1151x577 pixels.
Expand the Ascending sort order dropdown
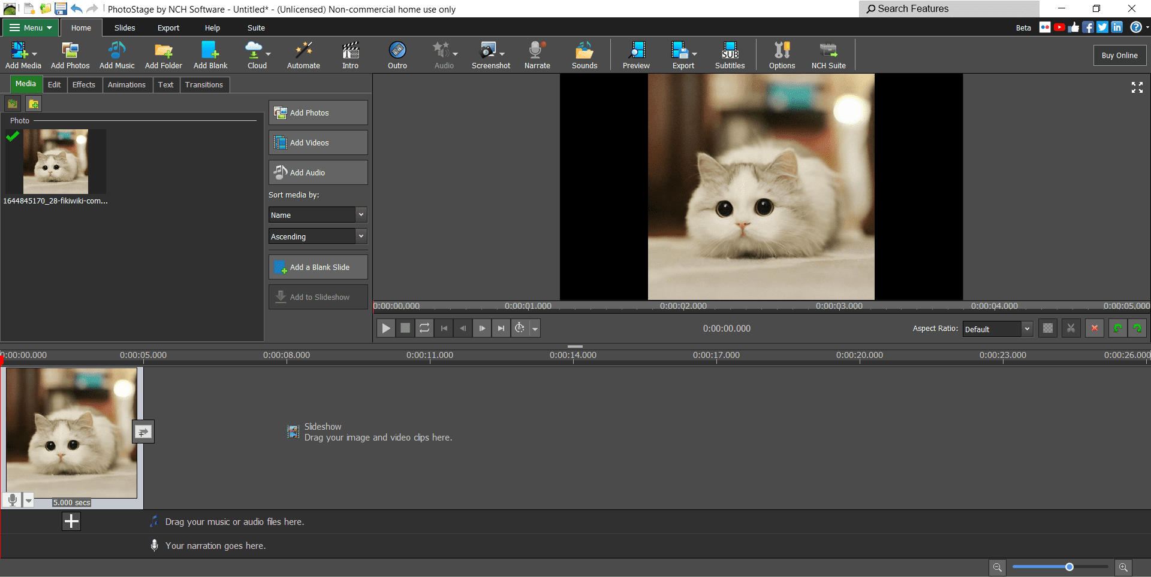coord(318,236)
